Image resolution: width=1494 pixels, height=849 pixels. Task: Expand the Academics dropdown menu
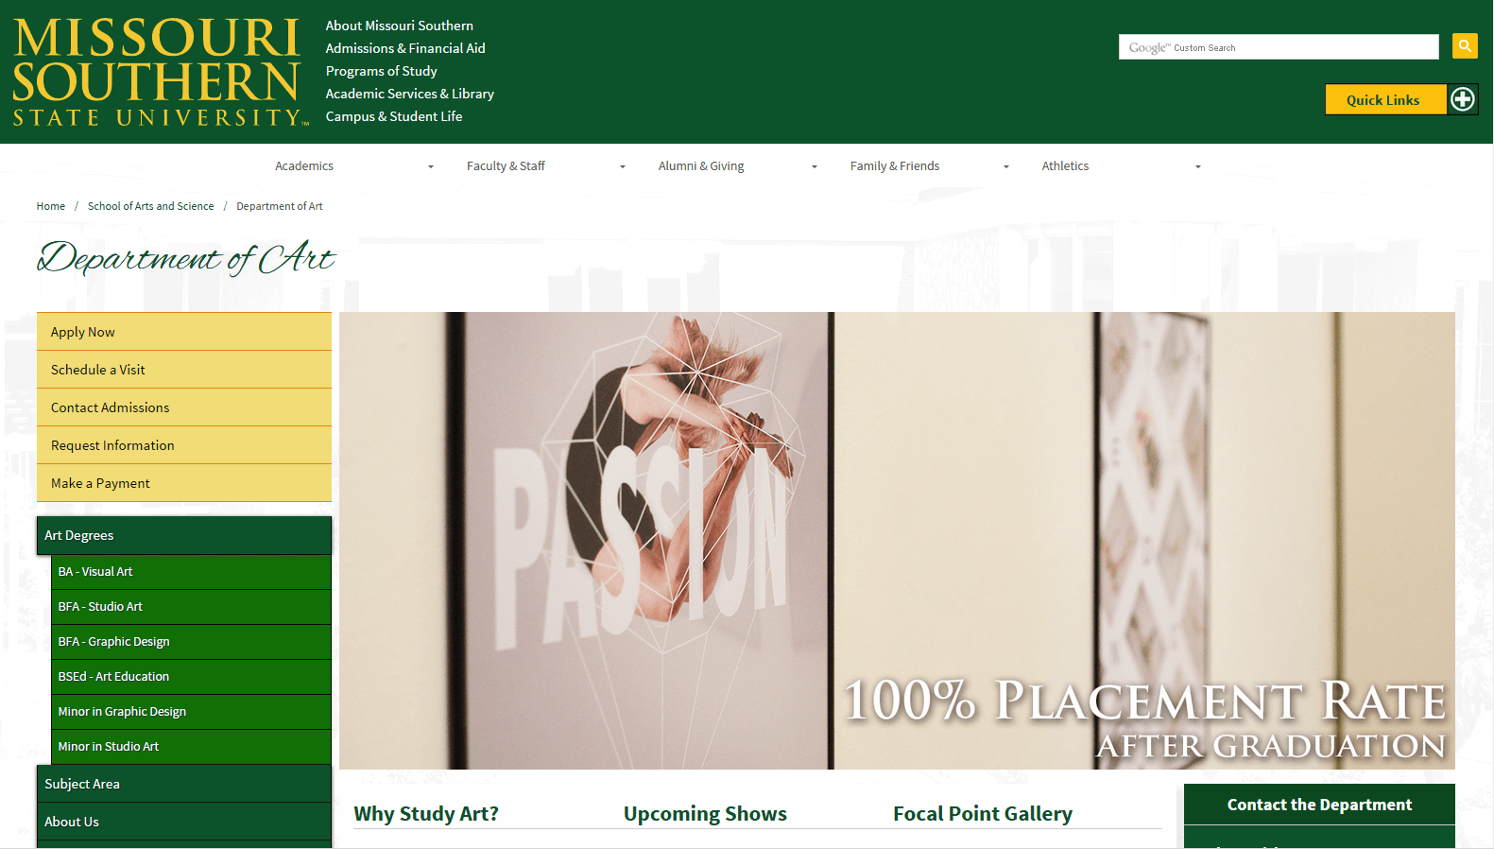point(354,166)
